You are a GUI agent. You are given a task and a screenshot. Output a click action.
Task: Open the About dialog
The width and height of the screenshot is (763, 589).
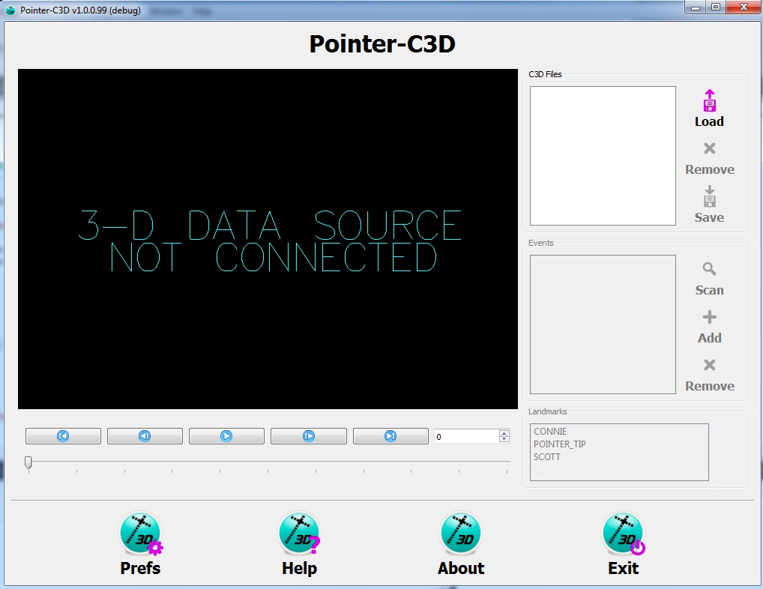pyautogui.click(x=460, y=544)
